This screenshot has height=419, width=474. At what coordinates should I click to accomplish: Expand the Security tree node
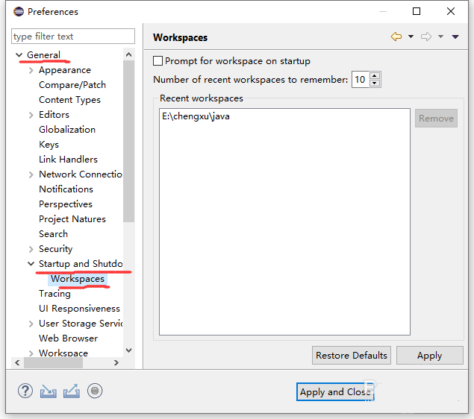31,249
